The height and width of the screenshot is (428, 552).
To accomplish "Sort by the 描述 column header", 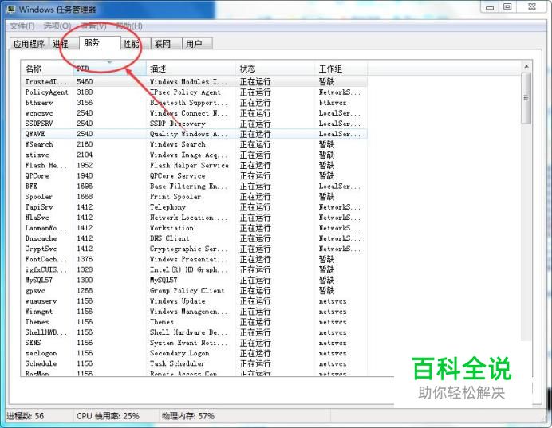I will coord(191,69).
